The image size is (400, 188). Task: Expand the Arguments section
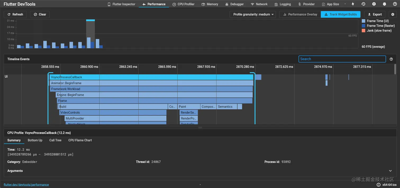pos(390,171)
